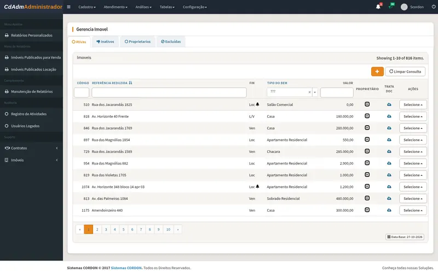
Task: Click the Data Base calendar badge
Action: [405, 237]
